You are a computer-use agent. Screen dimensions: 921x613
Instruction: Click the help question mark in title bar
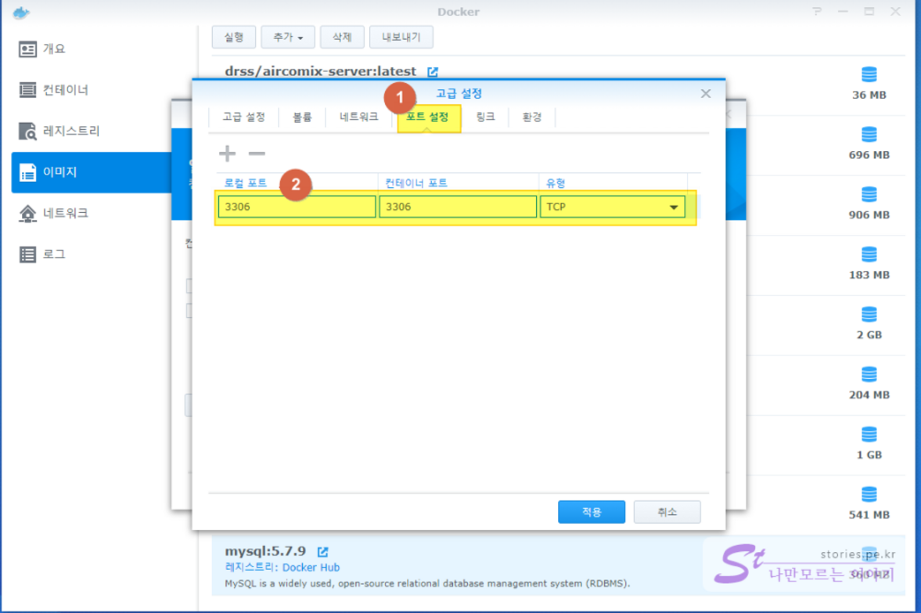[818, 12]
